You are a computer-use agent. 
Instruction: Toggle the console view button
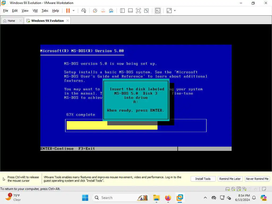(158, 11)
